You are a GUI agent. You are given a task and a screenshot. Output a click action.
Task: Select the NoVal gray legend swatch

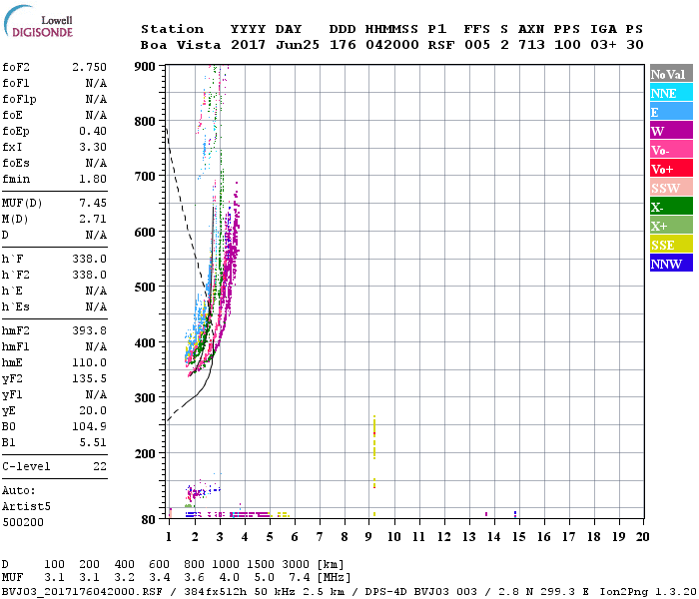[669, 74]
